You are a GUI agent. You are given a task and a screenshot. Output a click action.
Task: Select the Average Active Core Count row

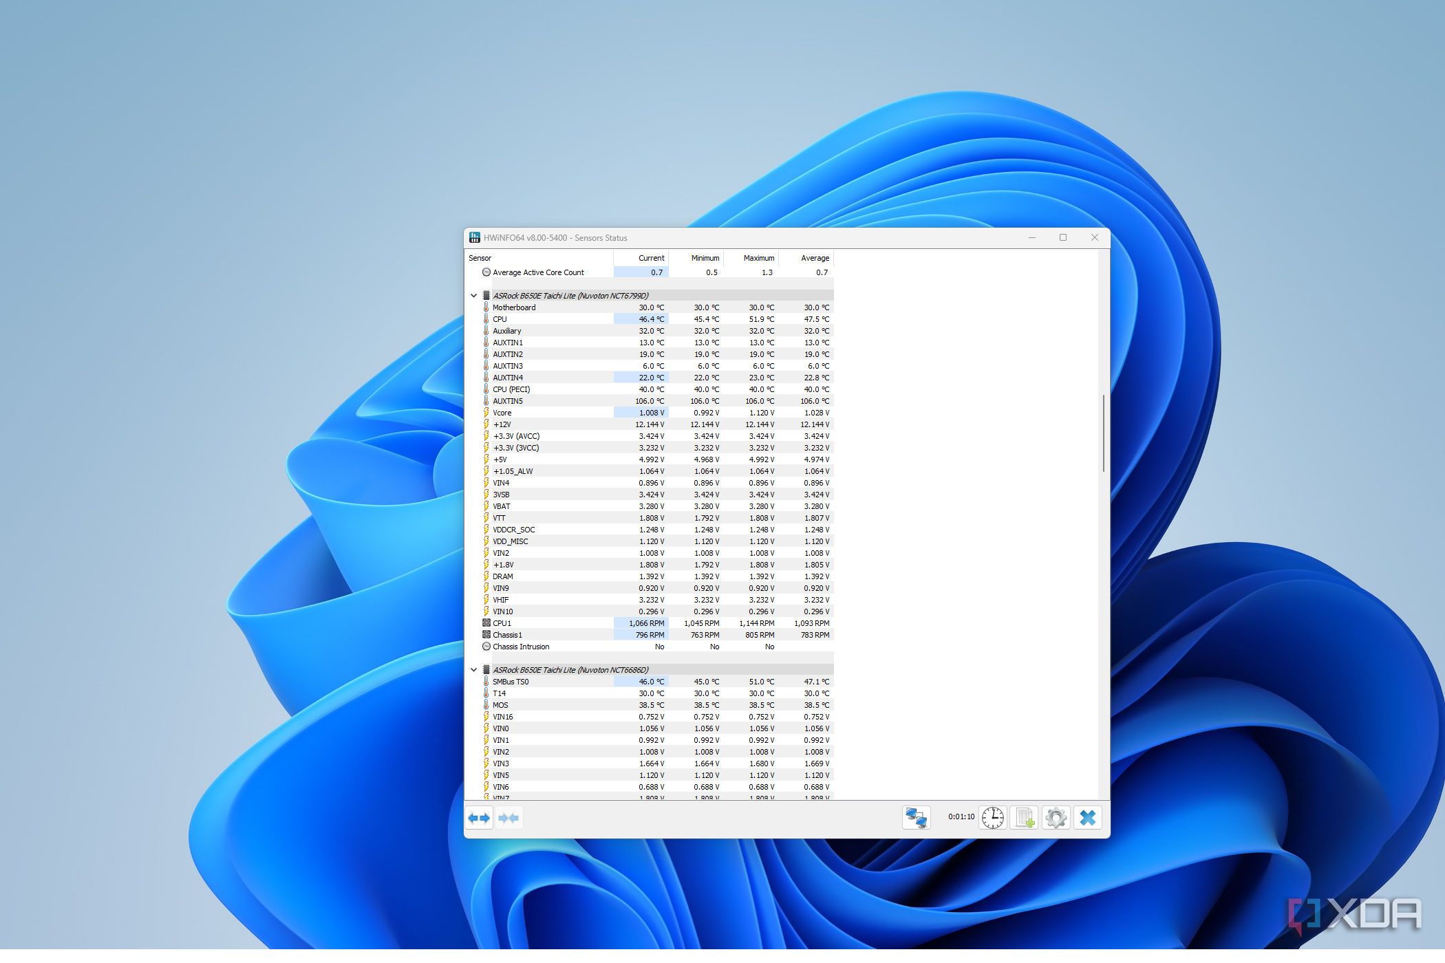pyautogui.click(x=650, y=272)
